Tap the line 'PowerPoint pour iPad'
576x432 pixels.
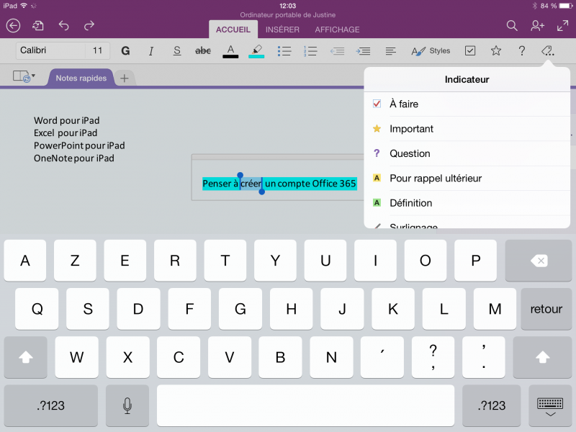pyautogui.click(x=79, y=145)
